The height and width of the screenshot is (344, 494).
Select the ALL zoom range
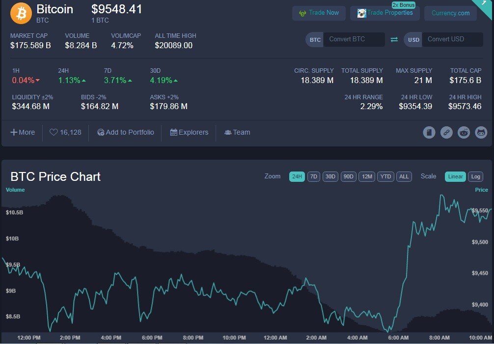404,176
